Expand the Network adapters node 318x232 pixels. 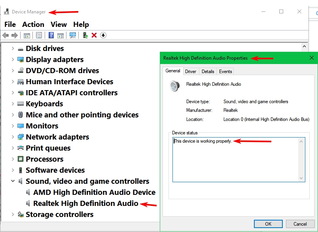point(13,137)
